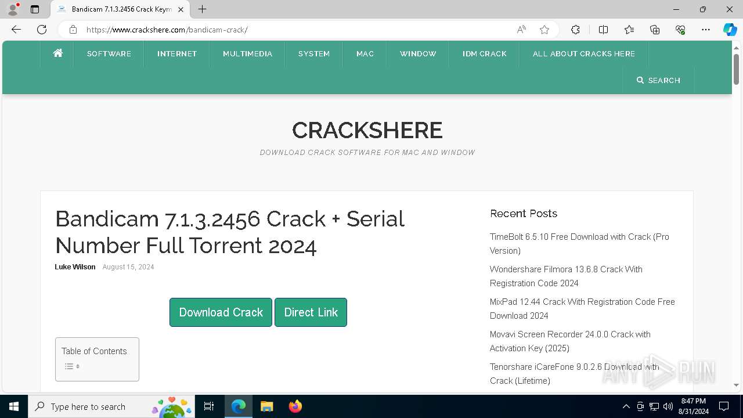Click the August 15, 2024 post date
Image resolution: width=743 pixels, height=418 pixels.
[x=128, y=267]
